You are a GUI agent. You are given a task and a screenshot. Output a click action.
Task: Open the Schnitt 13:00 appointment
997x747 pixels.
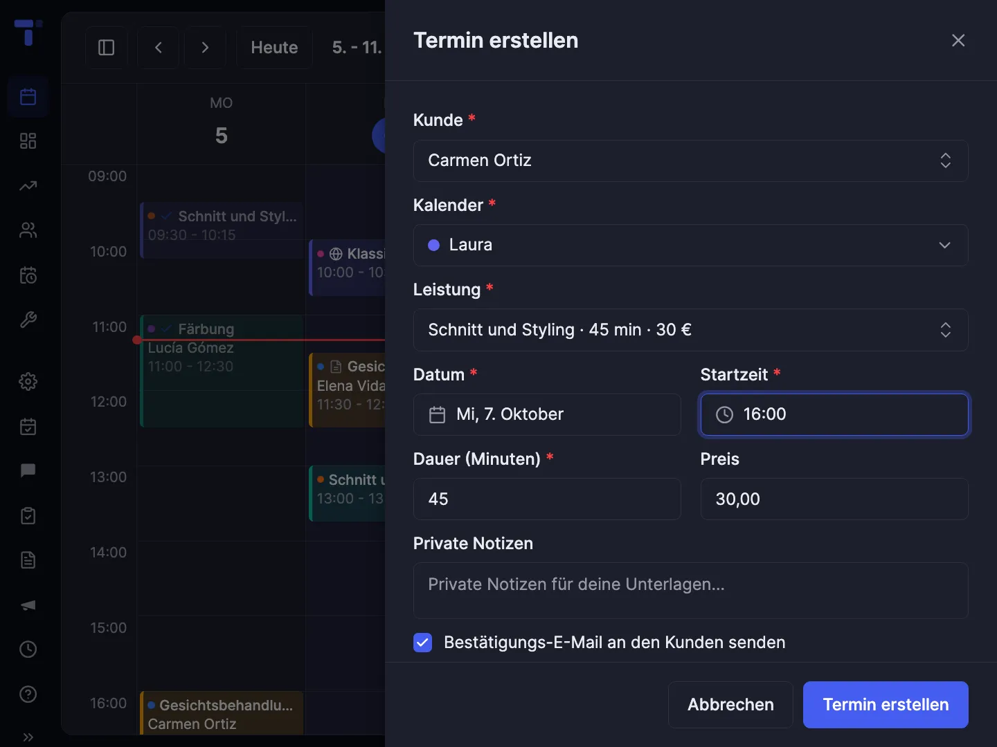347,493
